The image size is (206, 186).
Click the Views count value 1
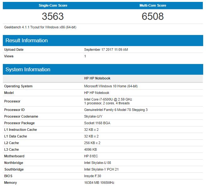tap(85, 56)
